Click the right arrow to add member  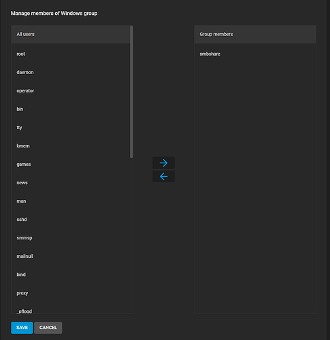(163, 163)
